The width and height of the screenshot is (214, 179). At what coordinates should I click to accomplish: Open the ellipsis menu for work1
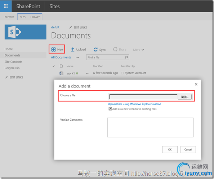click(x=88, y=73)
